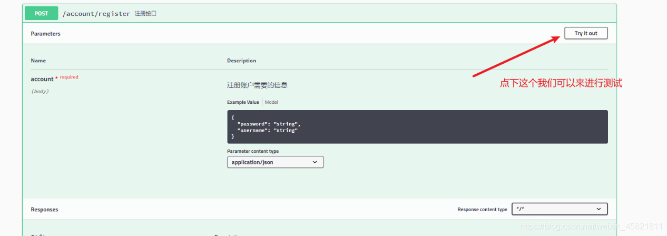
Task: Click the 'Parameters' section heading
Action: click(46, 34)
